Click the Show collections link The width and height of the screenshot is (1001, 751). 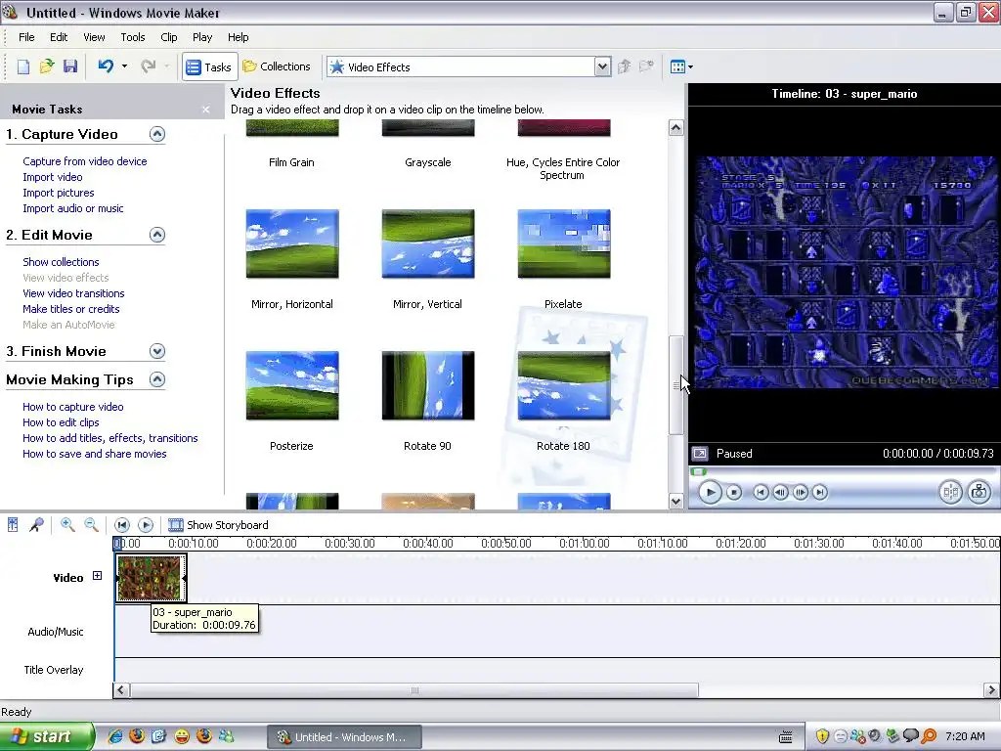click(61, 262)
